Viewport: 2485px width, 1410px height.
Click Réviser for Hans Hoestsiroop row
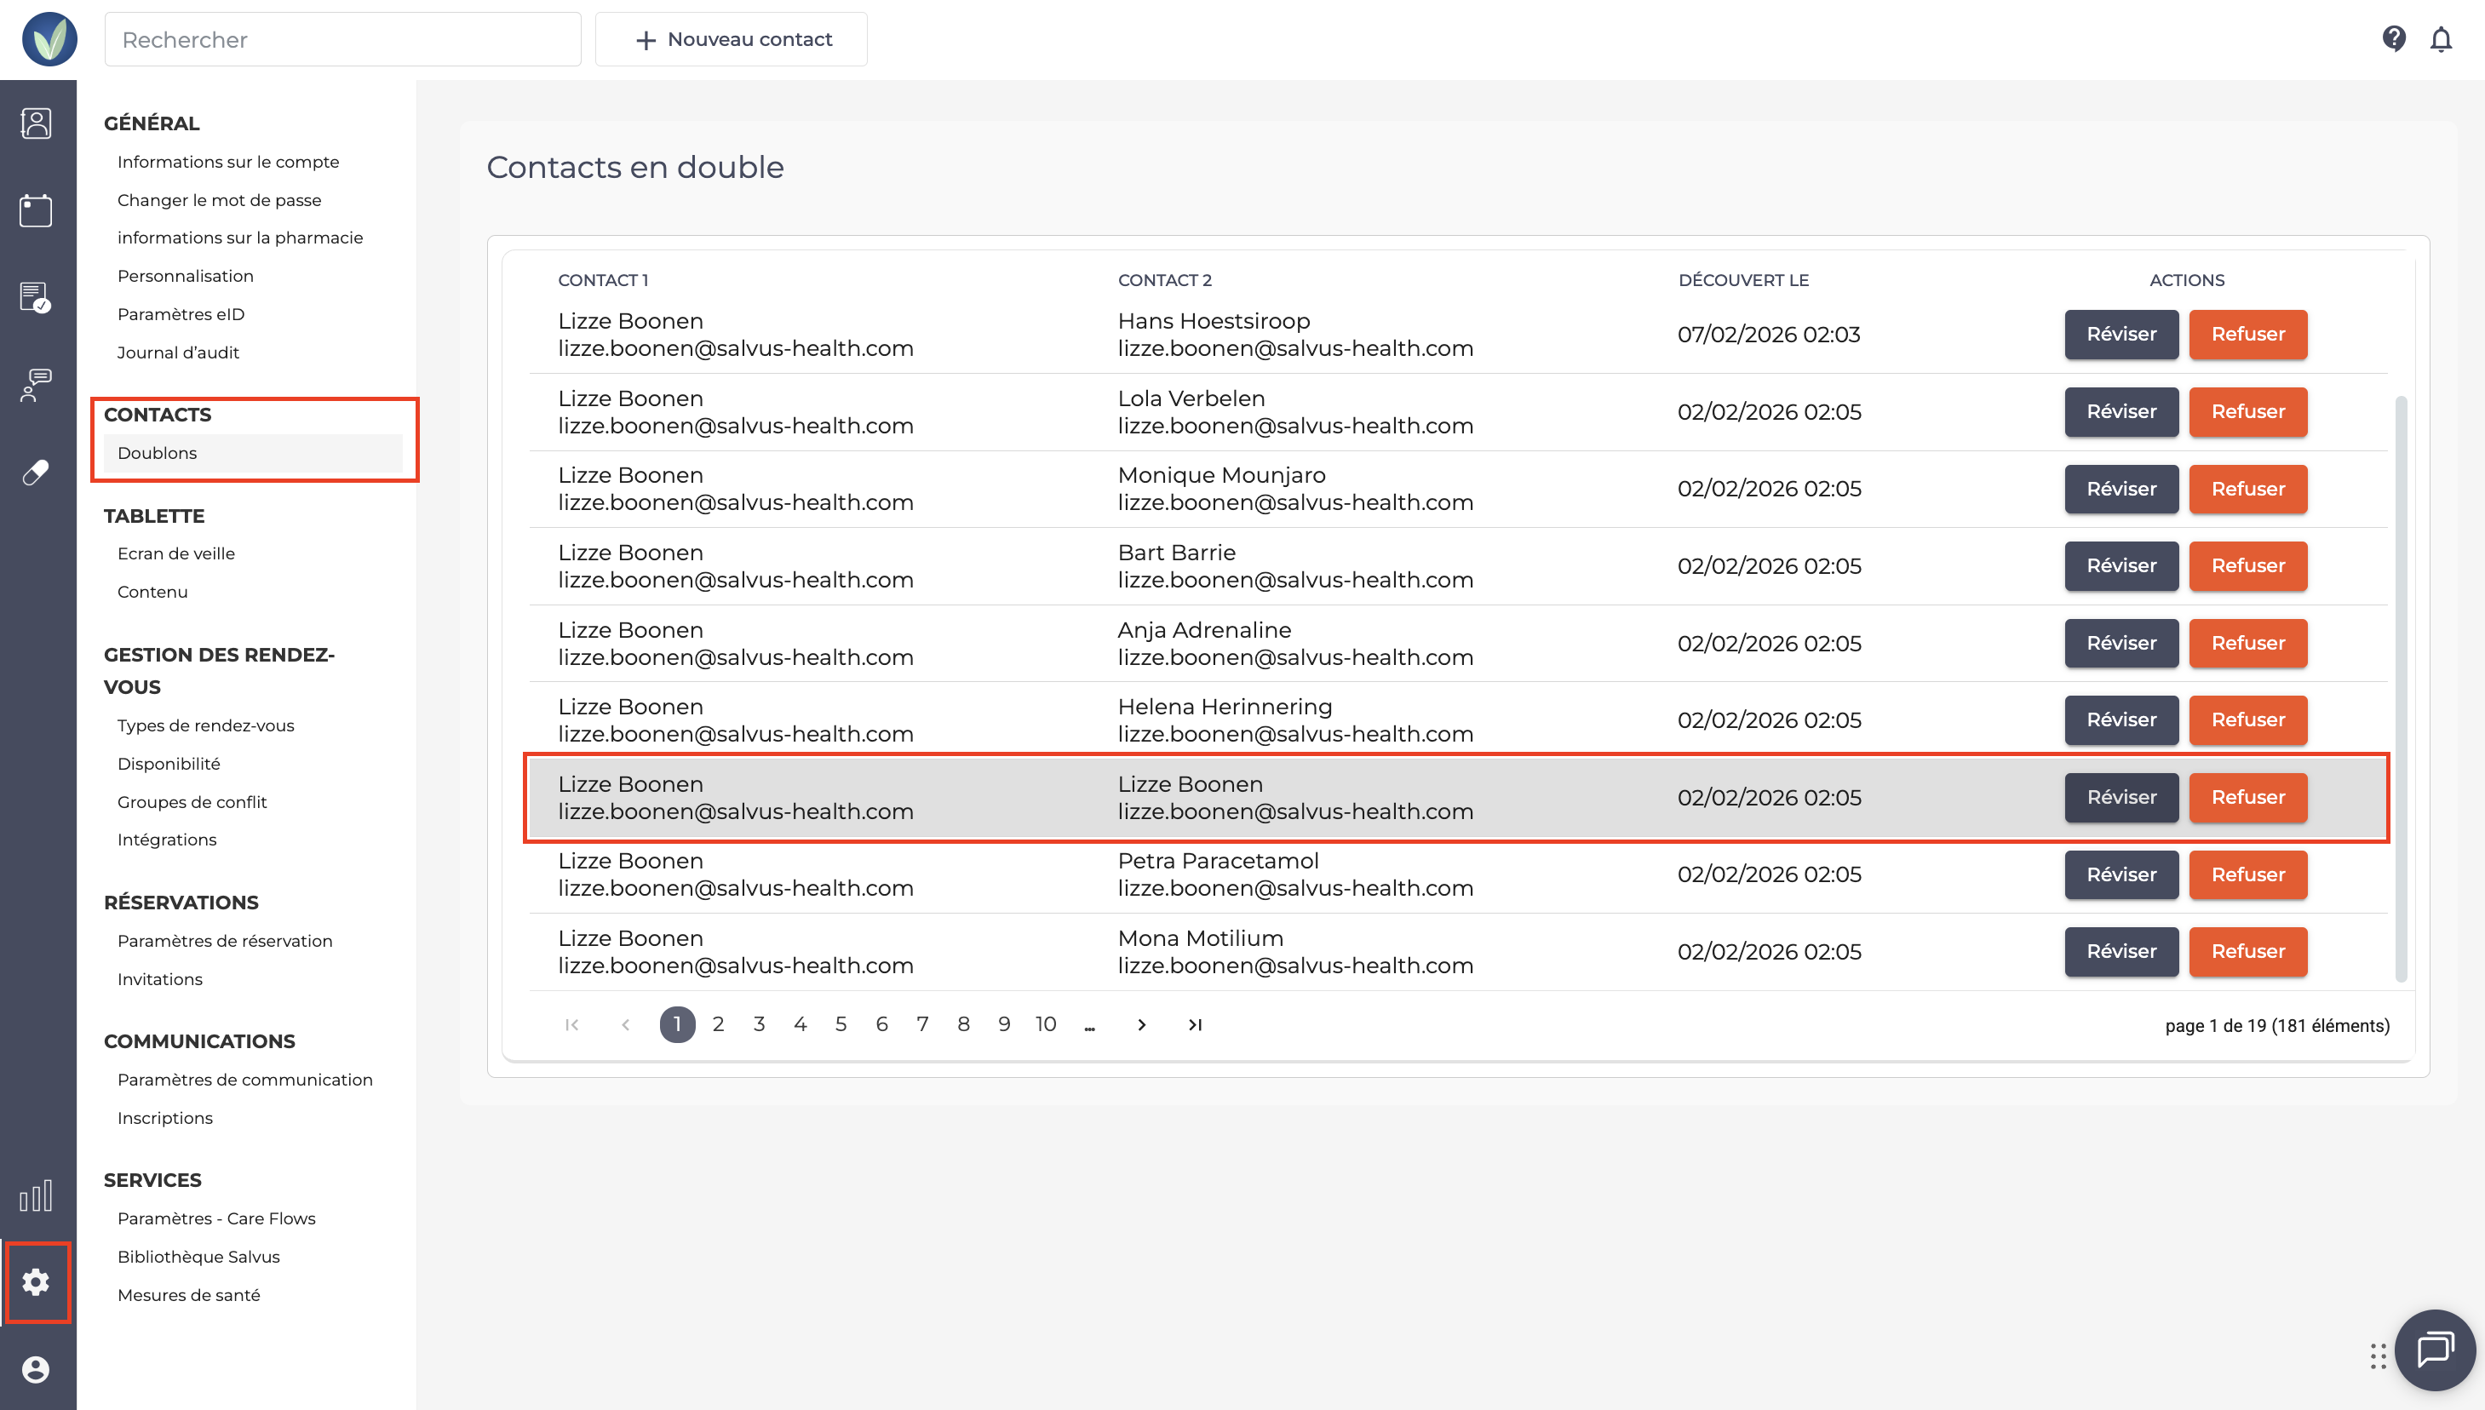click(x=2121, y=334)
